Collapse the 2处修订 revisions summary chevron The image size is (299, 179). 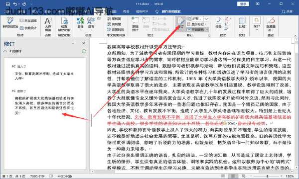5,51
